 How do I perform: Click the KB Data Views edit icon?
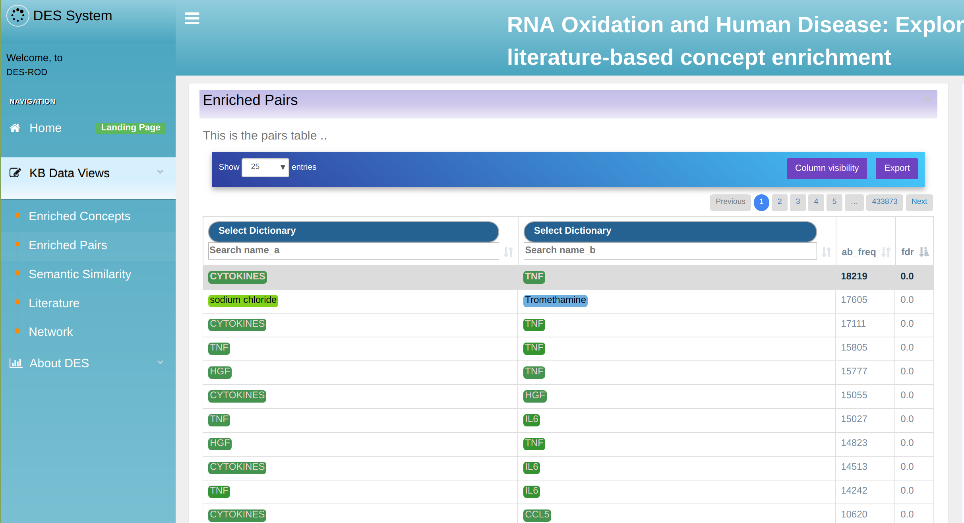(15, 173)
